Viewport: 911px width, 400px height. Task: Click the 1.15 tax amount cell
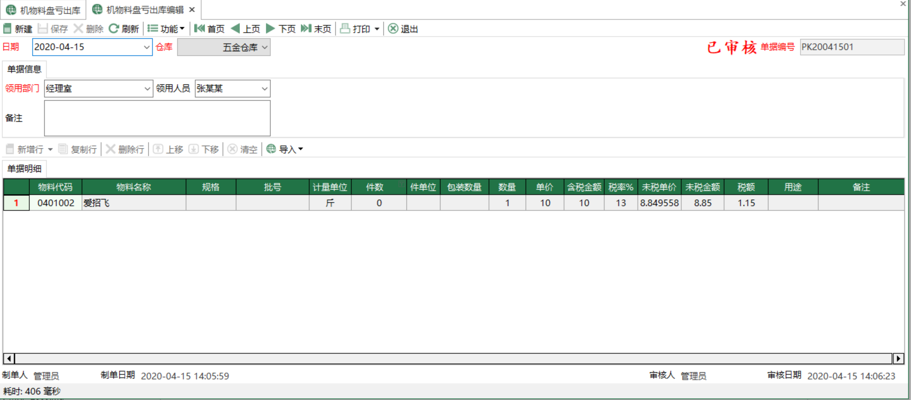coord(746,203)
